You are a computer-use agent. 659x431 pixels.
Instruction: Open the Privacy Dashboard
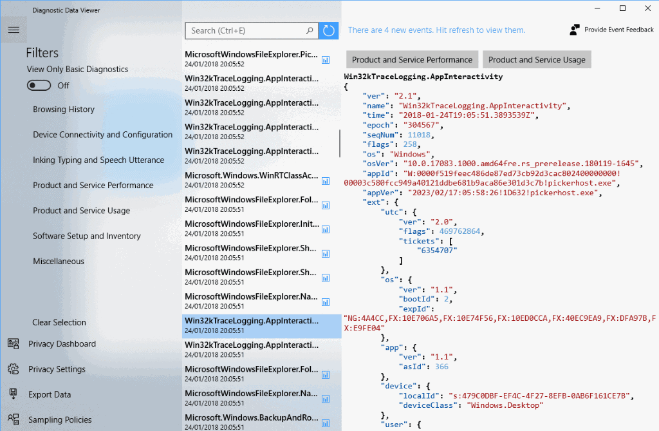point(62,343)
